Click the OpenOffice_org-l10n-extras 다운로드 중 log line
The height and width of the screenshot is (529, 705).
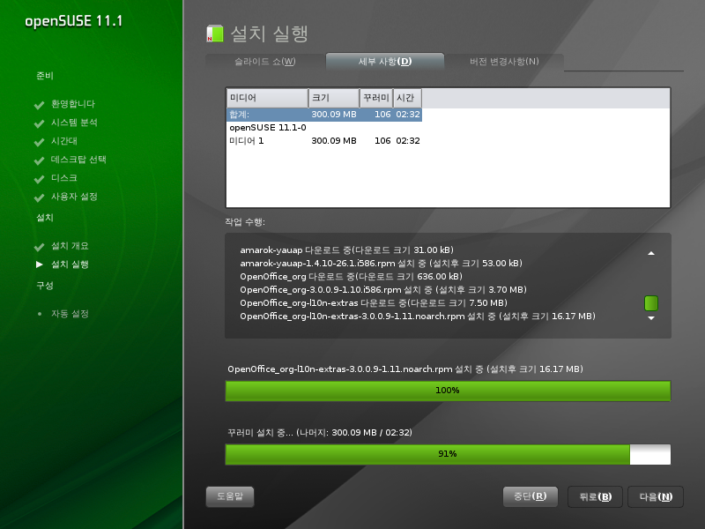[374, 303]
